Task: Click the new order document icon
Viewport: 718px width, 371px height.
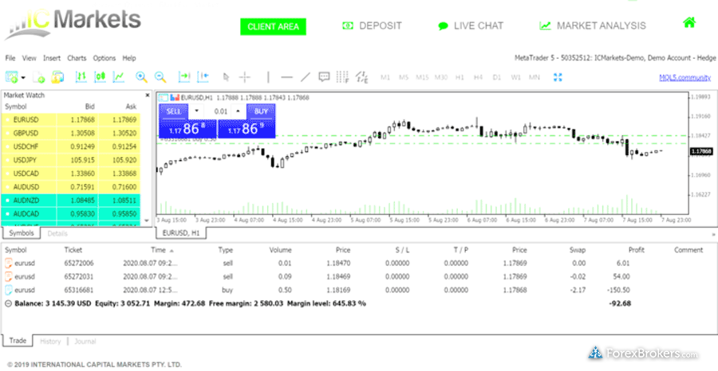Action: tap(39, 77)
